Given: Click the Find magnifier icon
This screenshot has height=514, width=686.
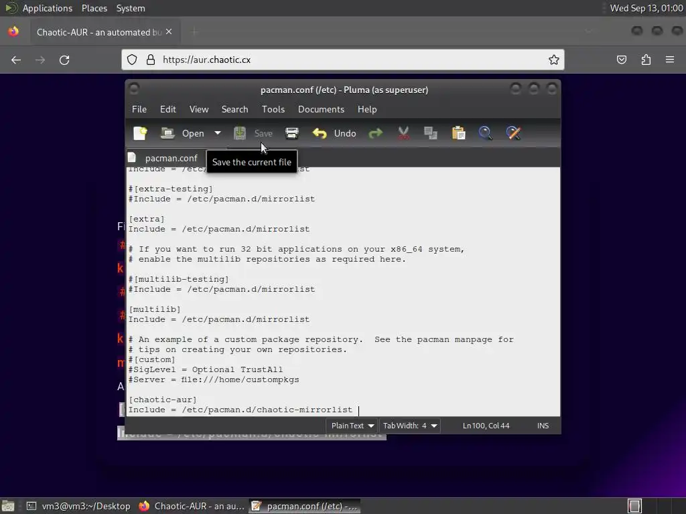Looking at the screenshot, I should click(x=486, y=133).
